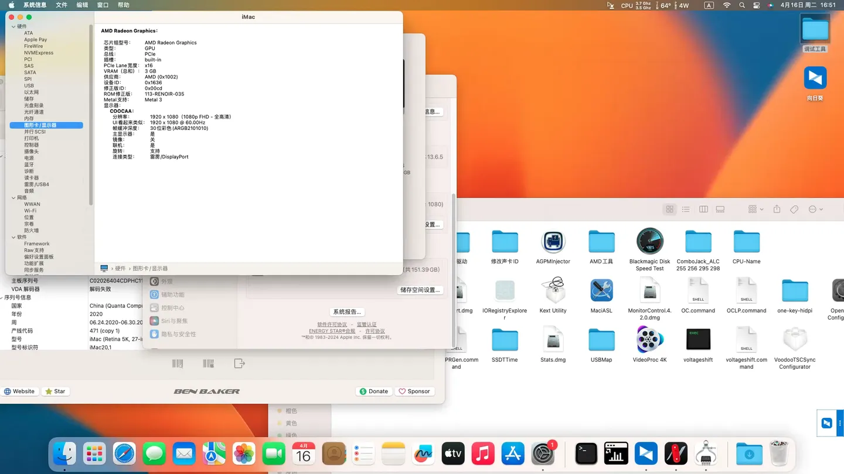844x474 pixels.
Task: Select 蓝牙 in the hardware list
Action: pos(29,165)
